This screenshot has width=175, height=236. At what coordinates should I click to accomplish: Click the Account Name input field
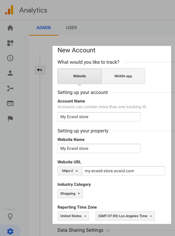click(99, 117)
